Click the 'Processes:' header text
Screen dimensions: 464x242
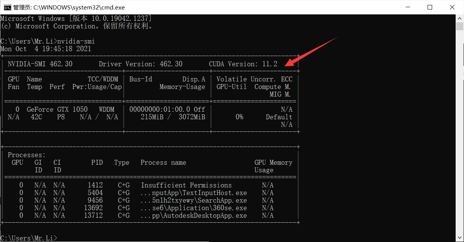[27, 155]
